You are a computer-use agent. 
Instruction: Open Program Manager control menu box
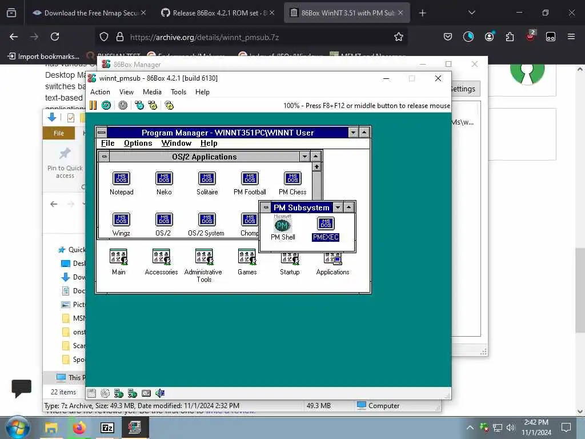[102, 133]
